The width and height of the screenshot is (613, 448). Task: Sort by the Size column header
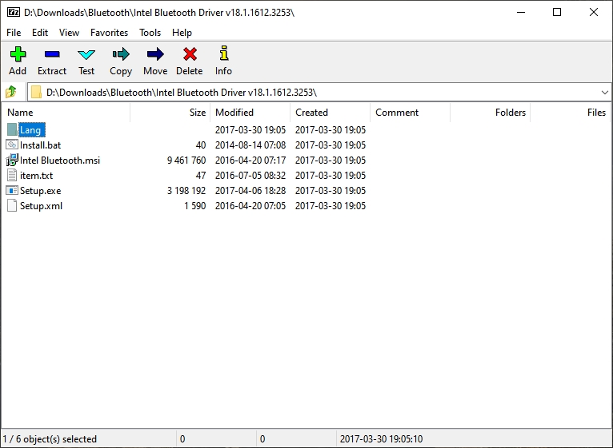click(x=170, y=113)
